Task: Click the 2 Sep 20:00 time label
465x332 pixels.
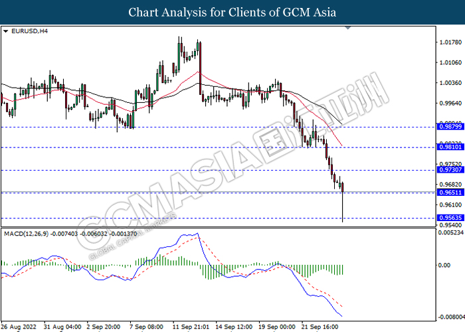Action: (104, 327)
